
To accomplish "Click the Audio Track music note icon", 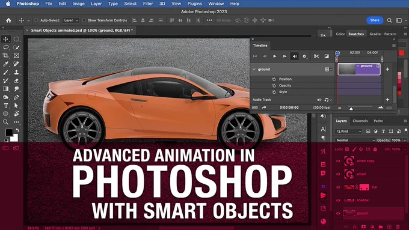I will click(327, 100).
